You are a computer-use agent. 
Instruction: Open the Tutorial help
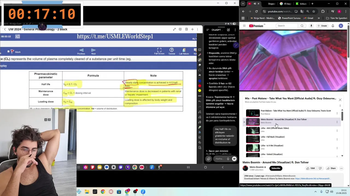172,51
